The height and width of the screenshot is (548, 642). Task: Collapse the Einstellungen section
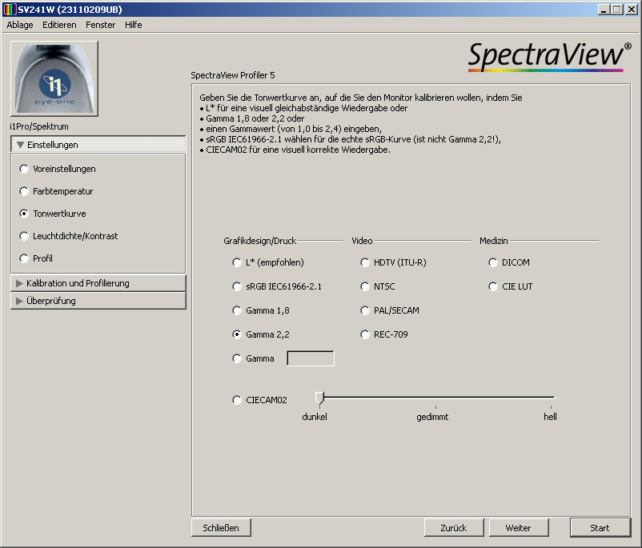pos(98,145)
